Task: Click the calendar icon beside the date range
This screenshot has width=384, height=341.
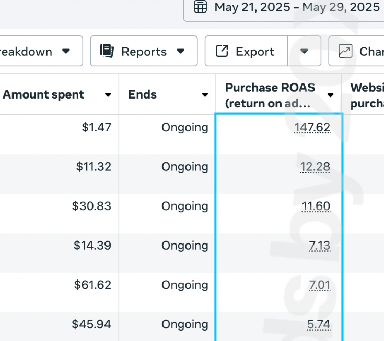Action: pos(201,7)
